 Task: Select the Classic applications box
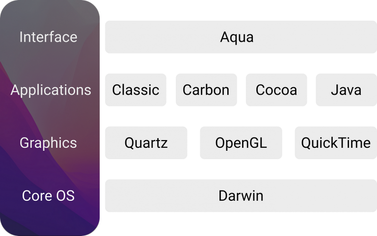click(x=135, y=90)
